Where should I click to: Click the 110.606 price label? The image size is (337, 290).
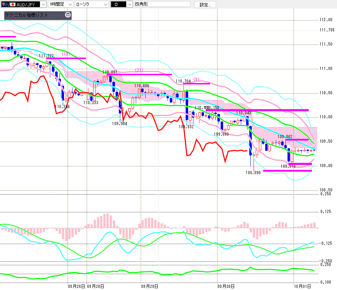pyautogui.click(x=142, y=86)
